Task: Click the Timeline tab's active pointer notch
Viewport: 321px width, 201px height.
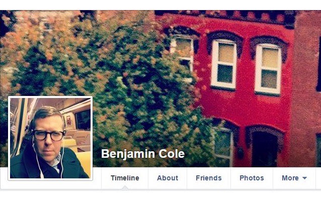Action: 125,187
